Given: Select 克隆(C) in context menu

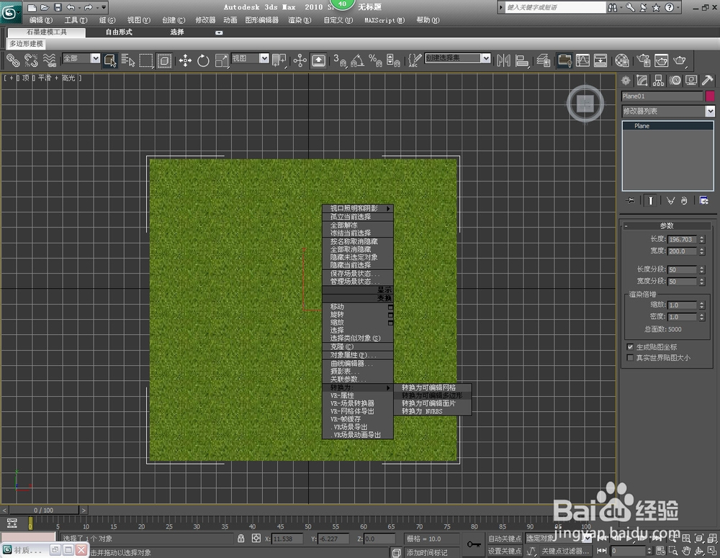Looking at the screenshot, I should 358,347.
